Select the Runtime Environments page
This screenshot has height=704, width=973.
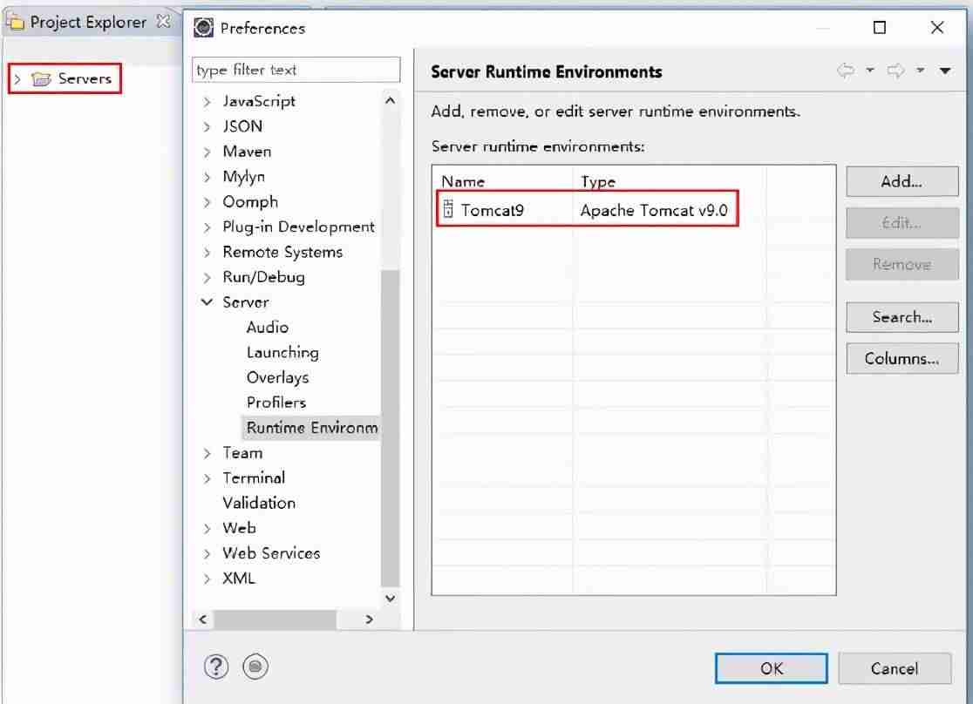click(x=311, y=427)
